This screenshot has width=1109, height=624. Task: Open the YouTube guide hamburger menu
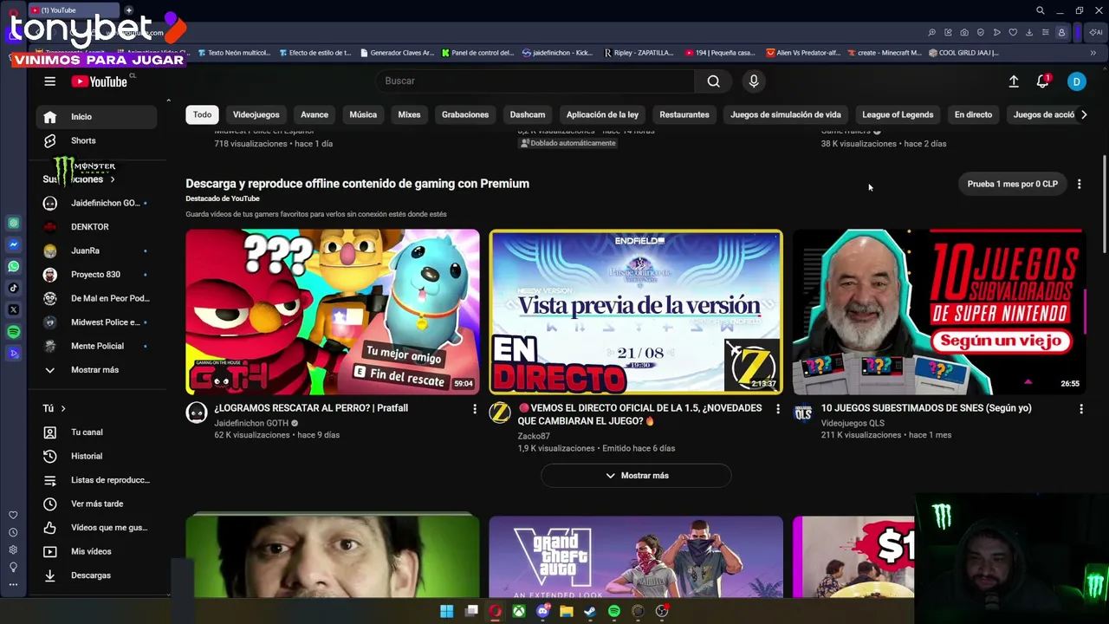pyautogui.click(x=49, y=81)
